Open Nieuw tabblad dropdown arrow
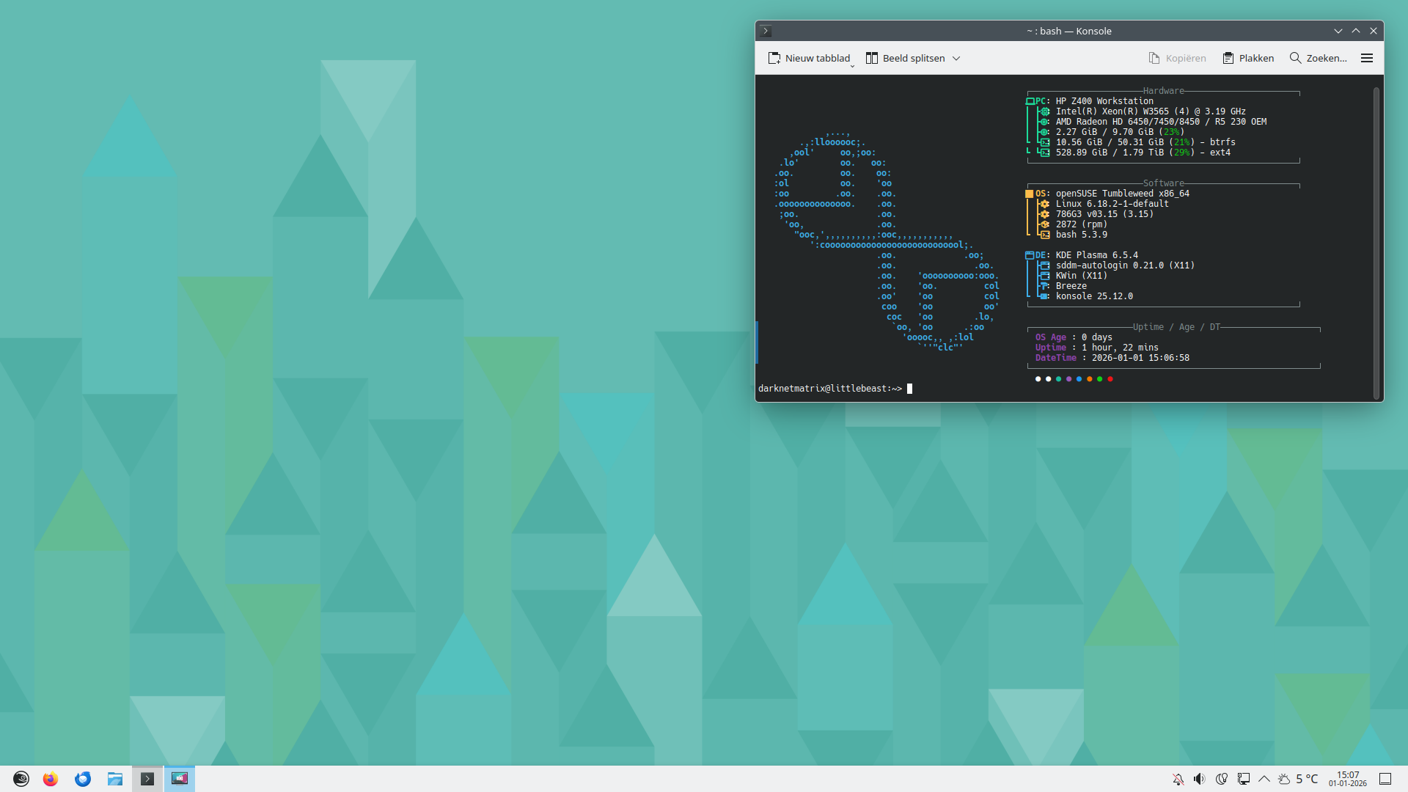Viewport: 1408px width, 792px height. [852, 66]
